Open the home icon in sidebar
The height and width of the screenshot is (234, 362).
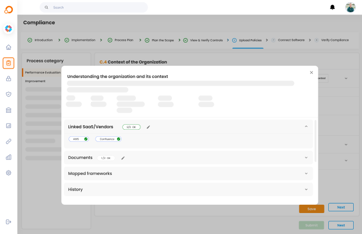(x=8, y=47)
